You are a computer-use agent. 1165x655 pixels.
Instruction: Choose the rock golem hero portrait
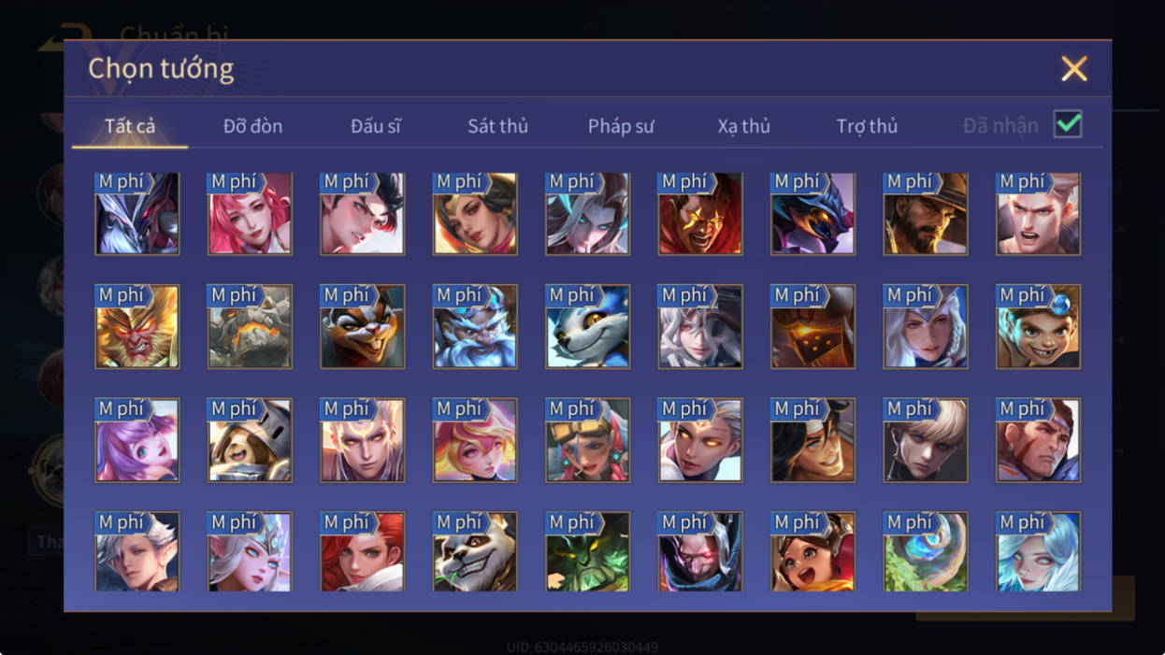pos(250,326)
